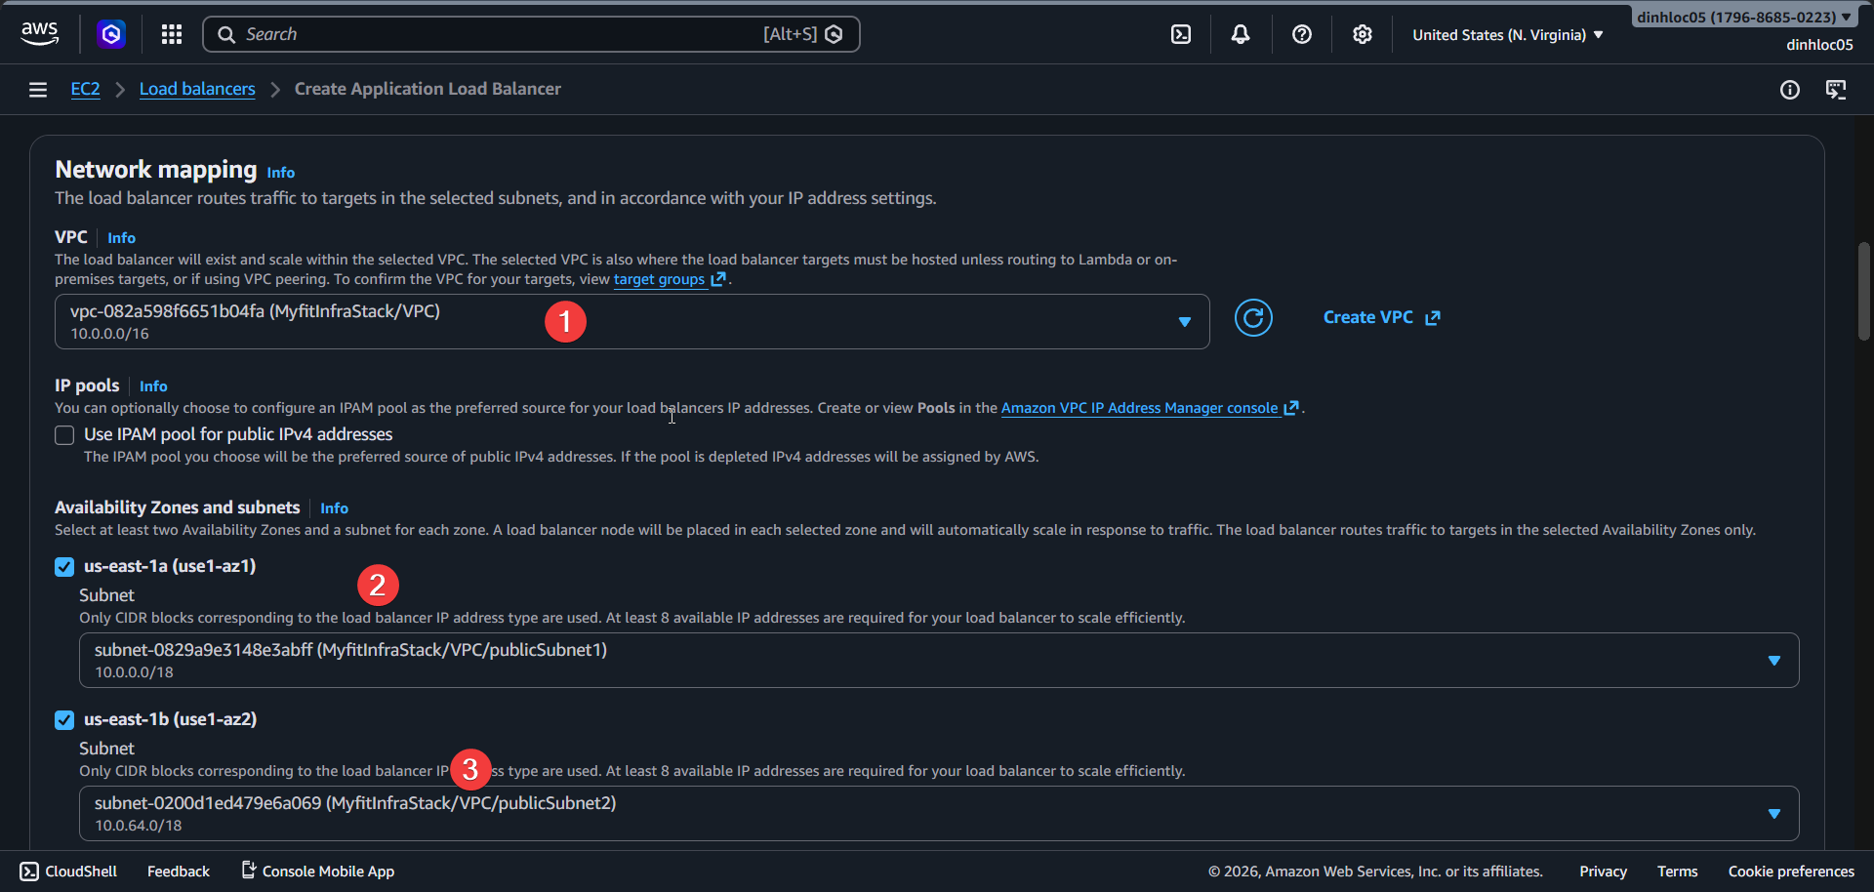Click inside the Search input field
The height and width of the screenshot is (892, 1874).
point(488,34)
